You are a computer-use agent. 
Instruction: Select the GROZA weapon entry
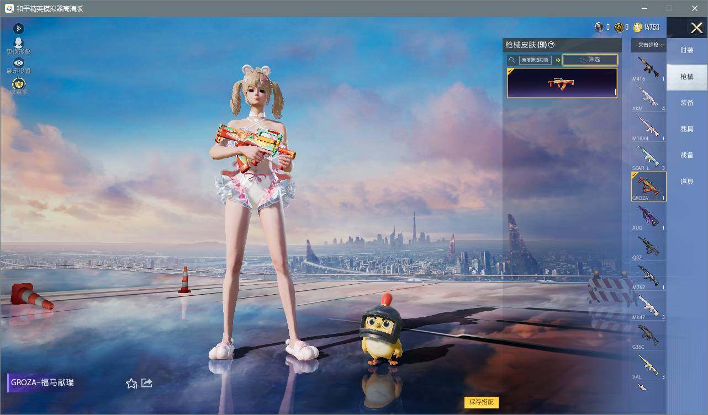pos(649,187)
